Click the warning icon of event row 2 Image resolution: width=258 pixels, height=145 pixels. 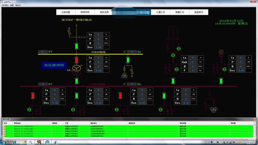4,131
